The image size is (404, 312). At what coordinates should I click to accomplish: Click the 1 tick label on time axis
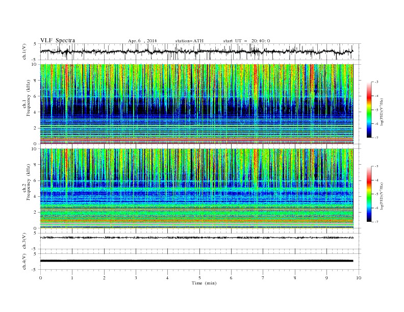pos(72,278)
